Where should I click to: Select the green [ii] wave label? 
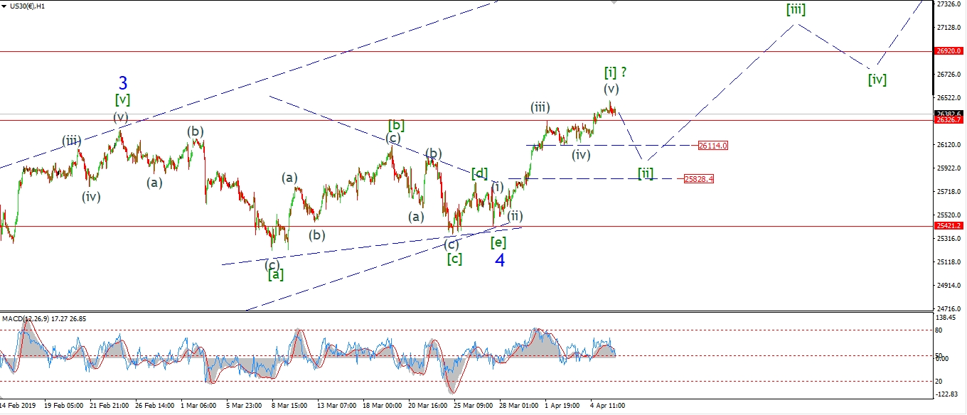point(645,173)
